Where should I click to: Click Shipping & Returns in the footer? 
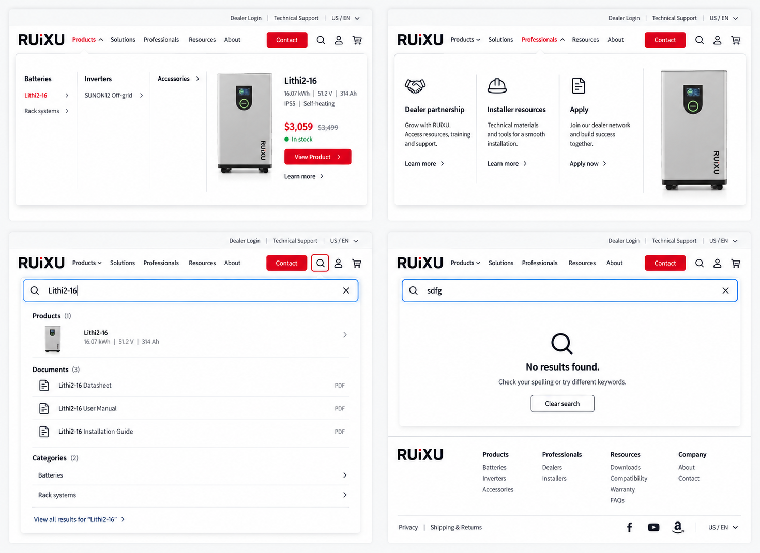456,528
